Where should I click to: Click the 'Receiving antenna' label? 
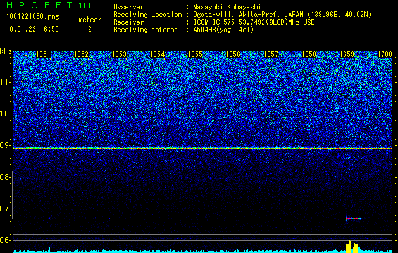(146, 30)
